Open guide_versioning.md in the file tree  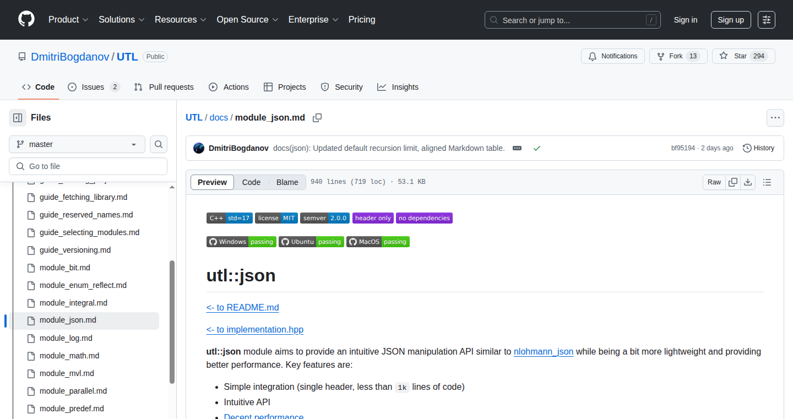(75, 250)
